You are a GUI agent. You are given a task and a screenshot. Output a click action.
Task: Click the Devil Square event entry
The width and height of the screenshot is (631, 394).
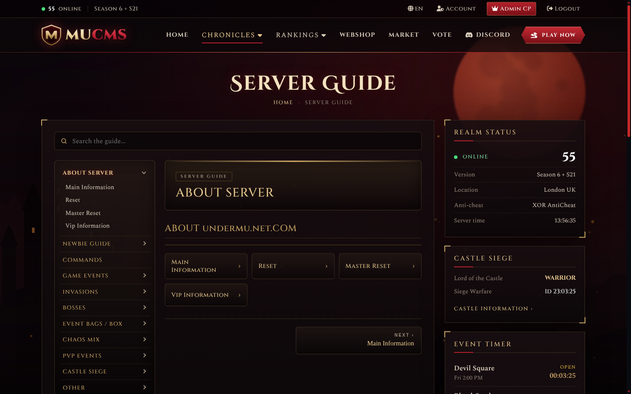(515, 373)
